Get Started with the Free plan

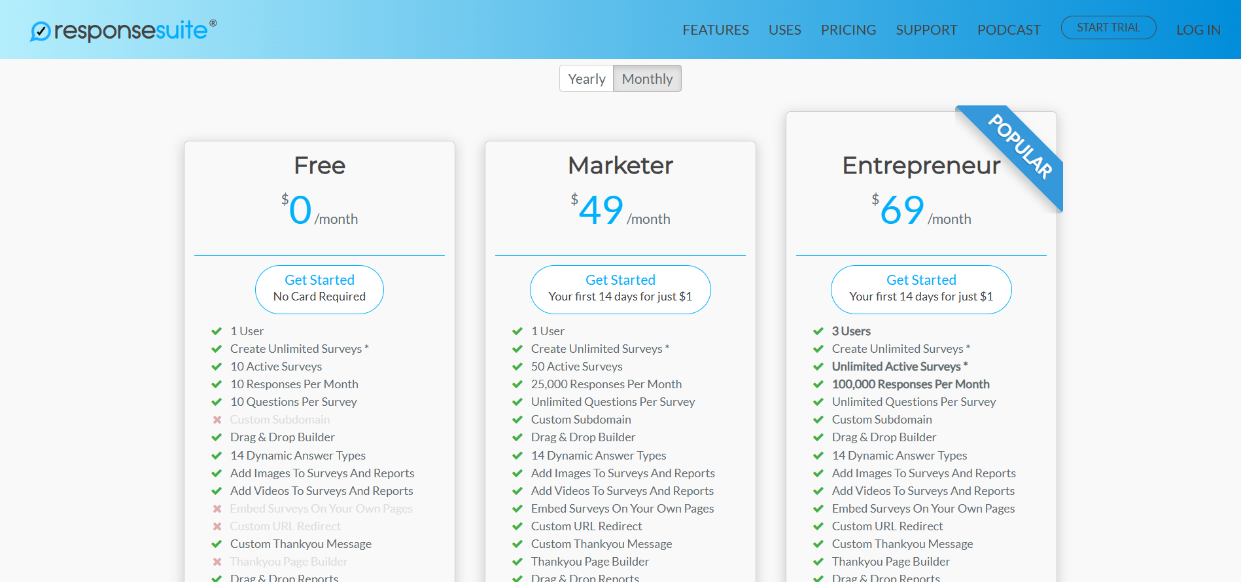click(x=319, y=289)
